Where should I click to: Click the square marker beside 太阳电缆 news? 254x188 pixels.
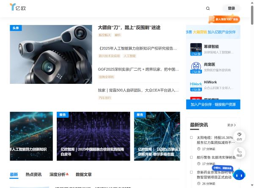coord(191,138)
